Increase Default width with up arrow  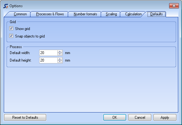point(60,52)
